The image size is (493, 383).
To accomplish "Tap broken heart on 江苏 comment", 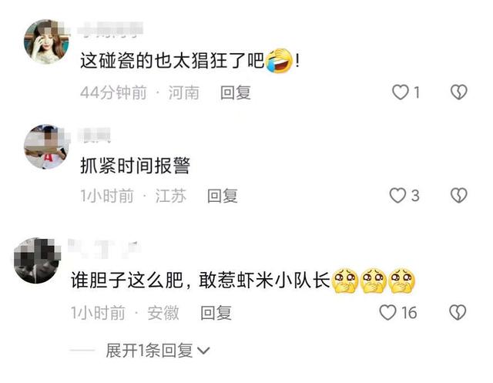I will 459,195.
